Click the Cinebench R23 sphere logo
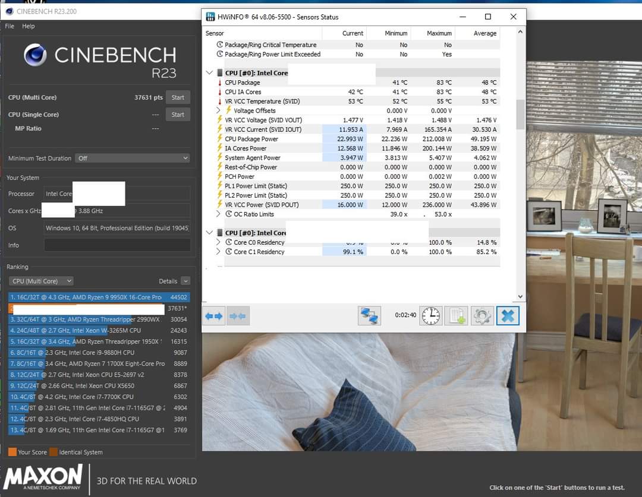Image resolution: width=642 pixels, height=497 pixels. click(x=35, y=55)
